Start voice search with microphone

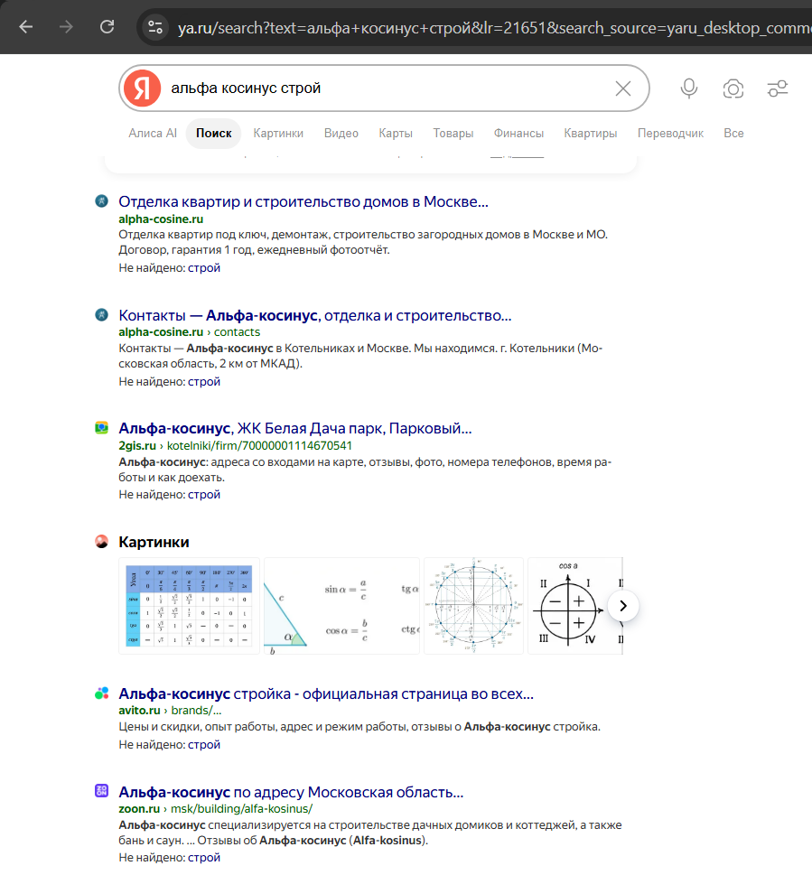tap(688, 88)
